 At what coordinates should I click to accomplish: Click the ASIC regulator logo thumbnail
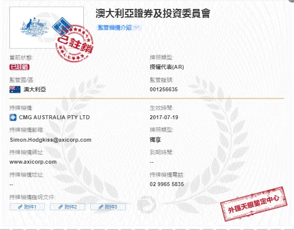click(47, 27)
